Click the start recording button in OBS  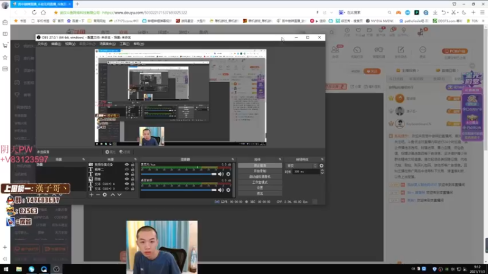click(x=260, y=171)
